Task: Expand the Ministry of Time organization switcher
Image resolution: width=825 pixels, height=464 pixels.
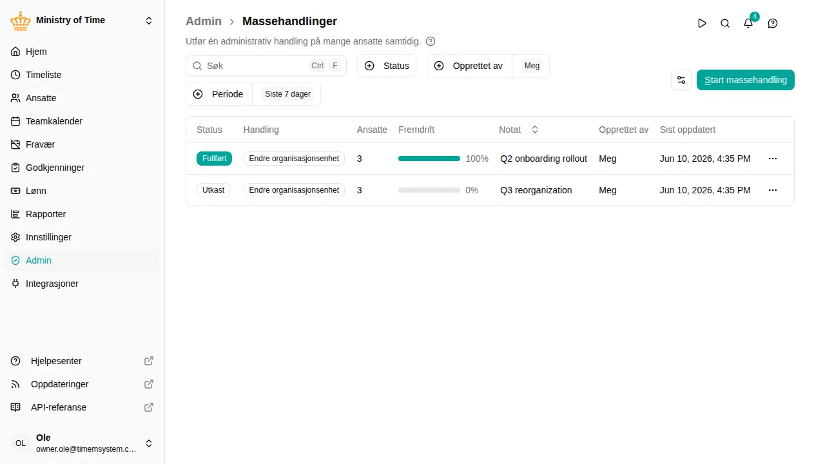Action: pos(149,21)
